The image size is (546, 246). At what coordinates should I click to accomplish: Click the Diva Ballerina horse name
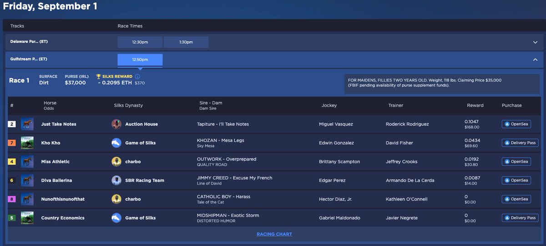tap(57, 180)
